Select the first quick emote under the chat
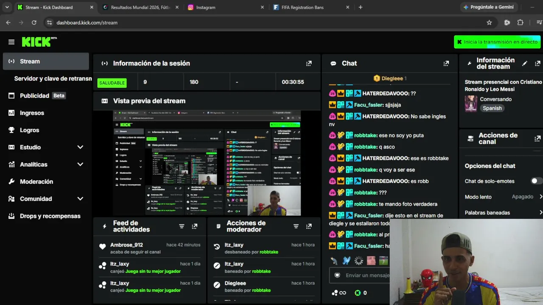This screenshot has width=543, height=305. 334,261
